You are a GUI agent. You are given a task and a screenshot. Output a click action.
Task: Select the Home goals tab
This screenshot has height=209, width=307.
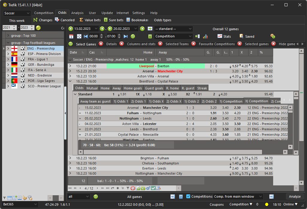point(132,88)
